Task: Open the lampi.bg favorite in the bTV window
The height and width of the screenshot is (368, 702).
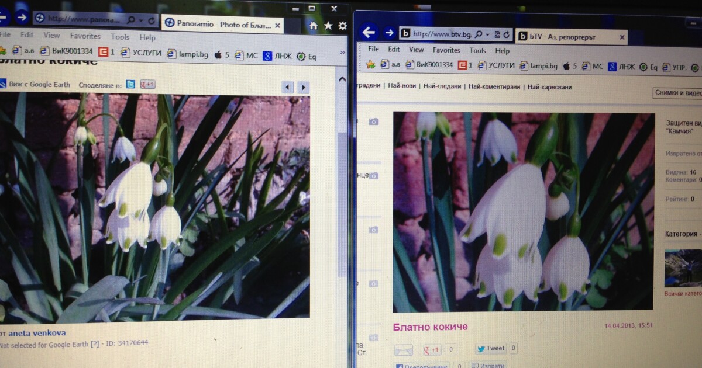Action: tap(539, 66)
